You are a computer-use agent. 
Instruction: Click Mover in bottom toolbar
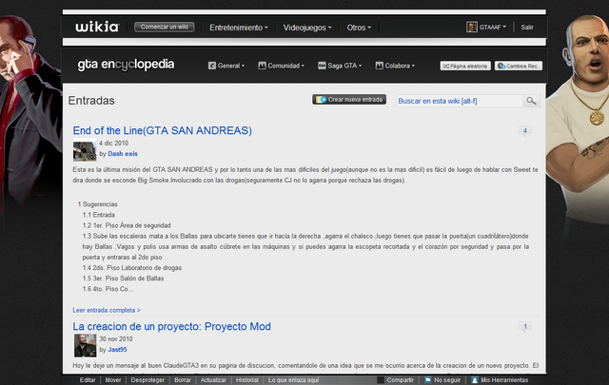[x=113, y=380]
